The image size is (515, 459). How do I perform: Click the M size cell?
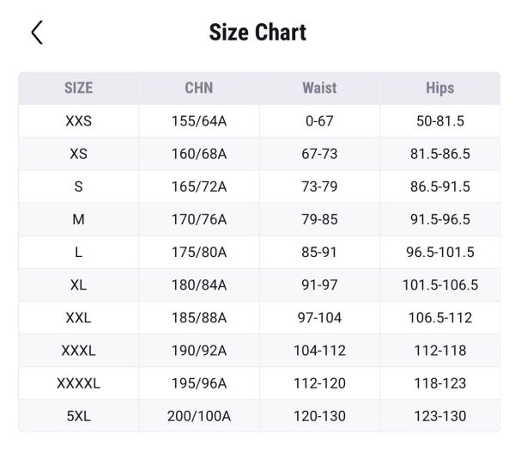point(78,219)
